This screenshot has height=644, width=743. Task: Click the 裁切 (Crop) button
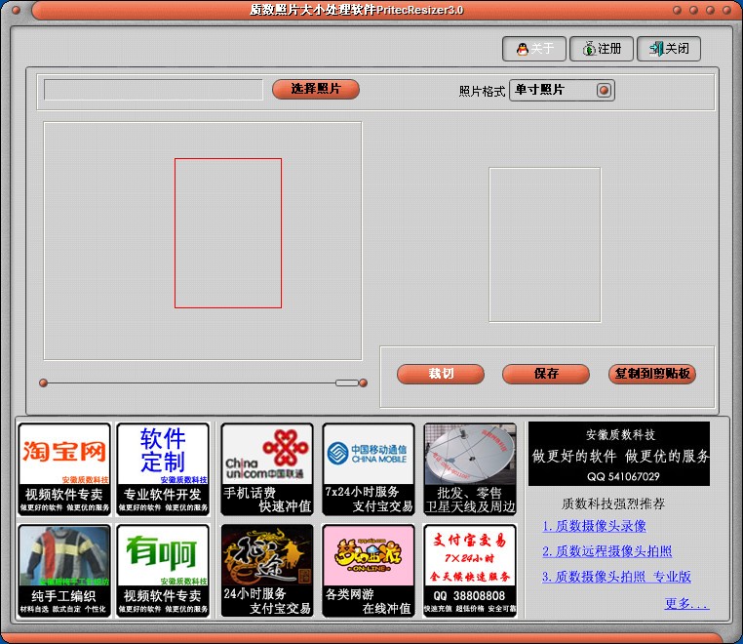[x=441, y=374]
